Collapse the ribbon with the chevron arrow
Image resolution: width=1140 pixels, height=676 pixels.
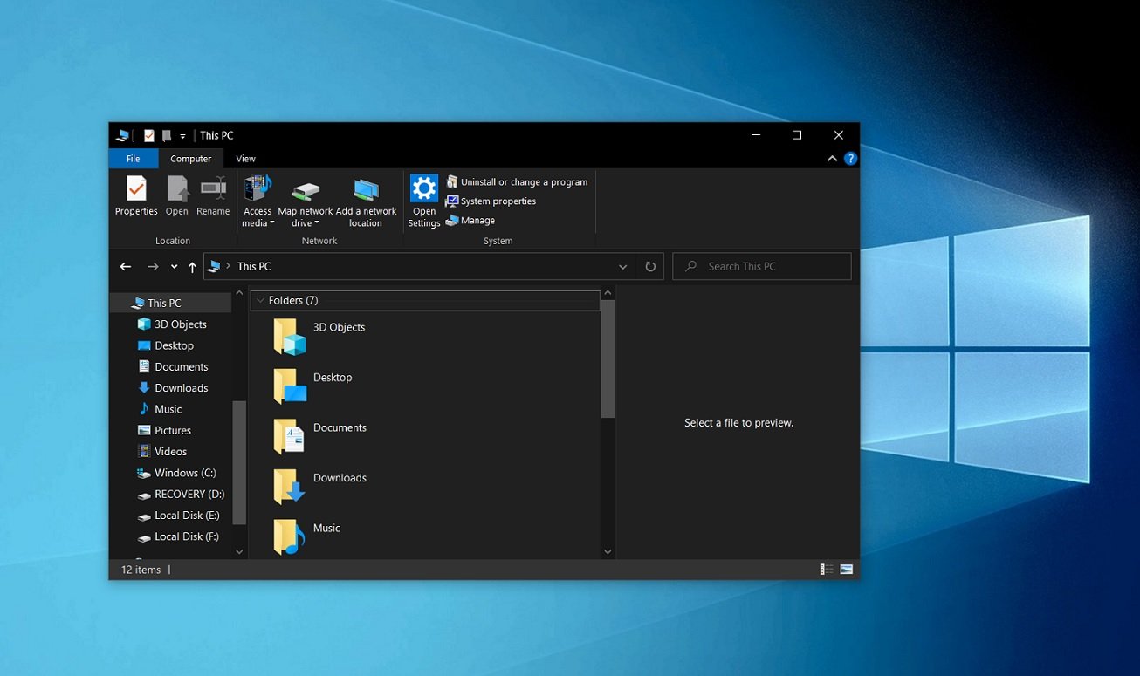[832, 158]
